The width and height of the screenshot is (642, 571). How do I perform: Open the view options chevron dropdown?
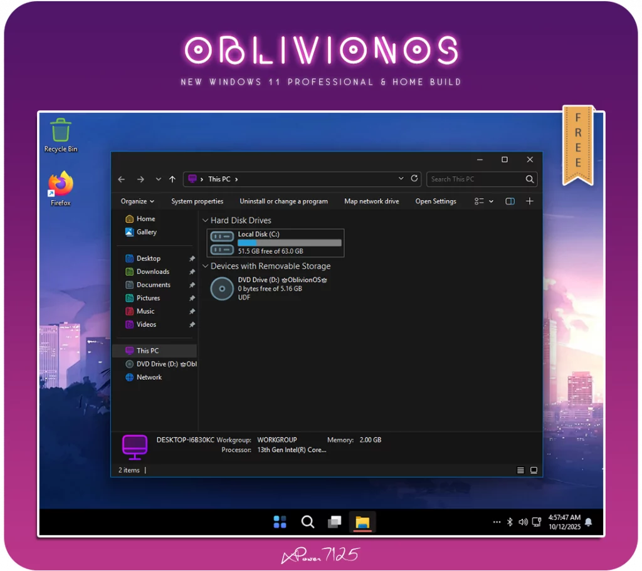(x=491, y=201)
